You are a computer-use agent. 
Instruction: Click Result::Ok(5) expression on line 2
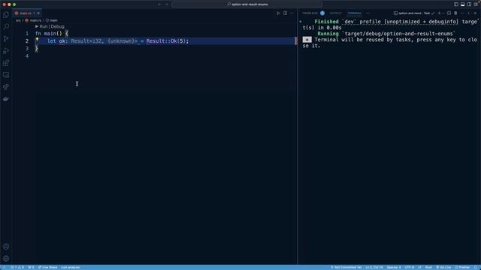[166, 41]
